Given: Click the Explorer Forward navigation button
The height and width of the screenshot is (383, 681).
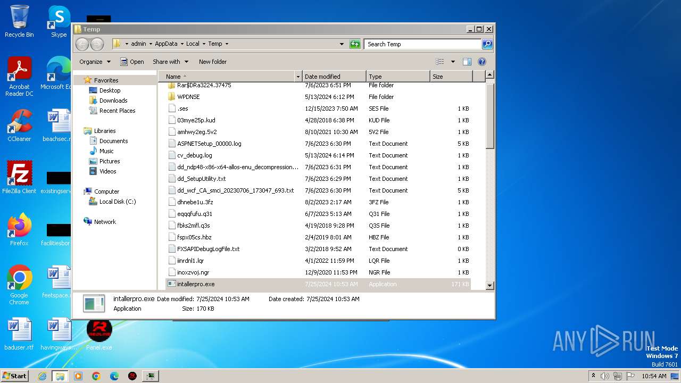Looking at the screenshot, I should [97, 44].
